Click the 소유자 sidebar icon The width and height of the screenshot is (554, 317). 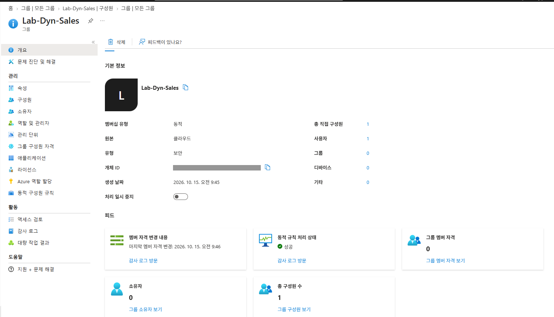coord(11,111)
